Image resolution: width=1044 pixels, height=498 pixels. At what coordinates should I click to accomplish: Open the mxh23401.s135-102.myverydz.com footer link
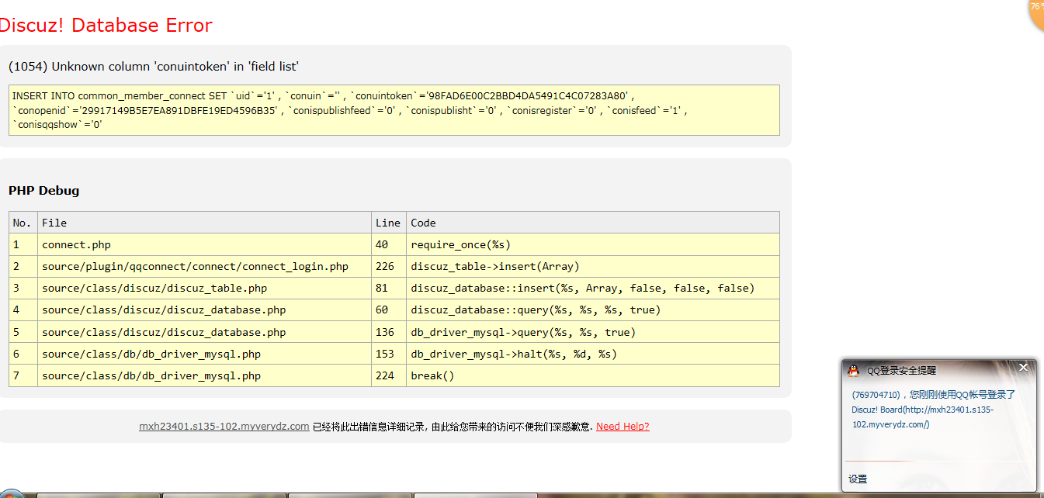pyautogui.click(x=224, y=427)
